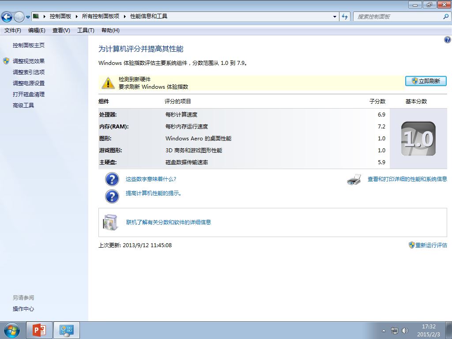Viewport: 452px width, 339px height.
Task: Open 联机了解有关分数和软件的详细信息 link
Action: [x=169, y=222]
